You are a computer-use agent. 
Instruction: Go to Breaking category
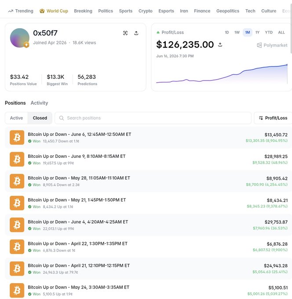83,11
